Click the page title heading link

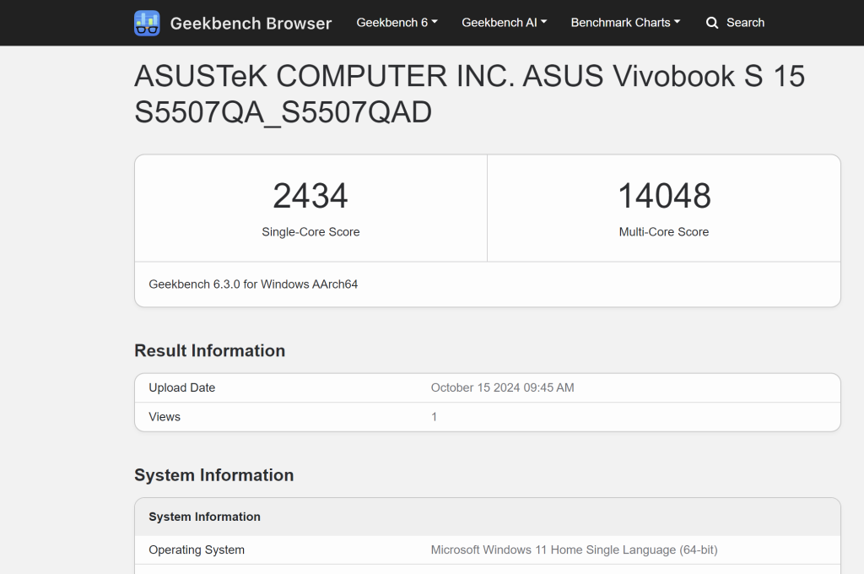point(469,93)
